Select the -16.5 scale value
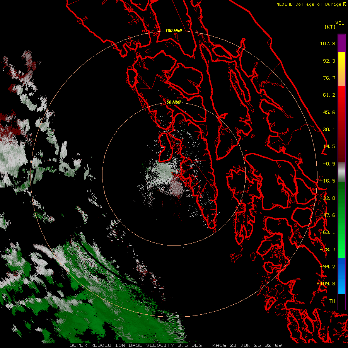Image resolution: width=348 pixels, height=348 pixels. click(328, 181)
